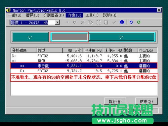
Task: Click the Pri/Log column header
Action: point(148,50)
